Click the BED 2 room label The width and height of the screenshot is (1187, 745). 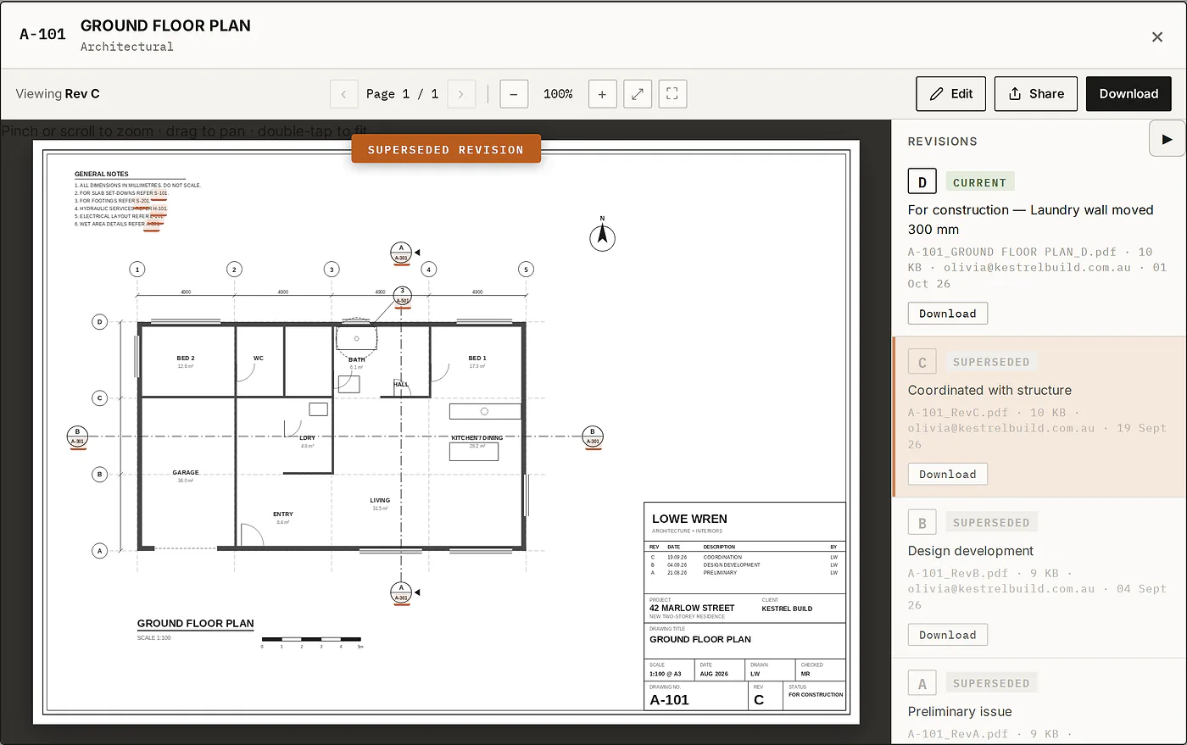point(186,359)
